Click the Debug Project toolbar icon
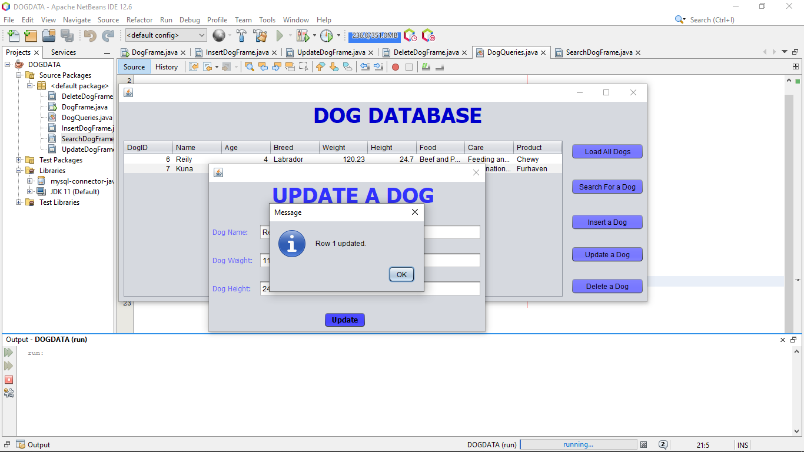804x452 pixels. [303, 36]
